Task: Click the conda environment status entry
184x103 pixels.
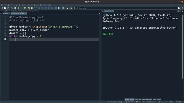Action: click(135, 102)
